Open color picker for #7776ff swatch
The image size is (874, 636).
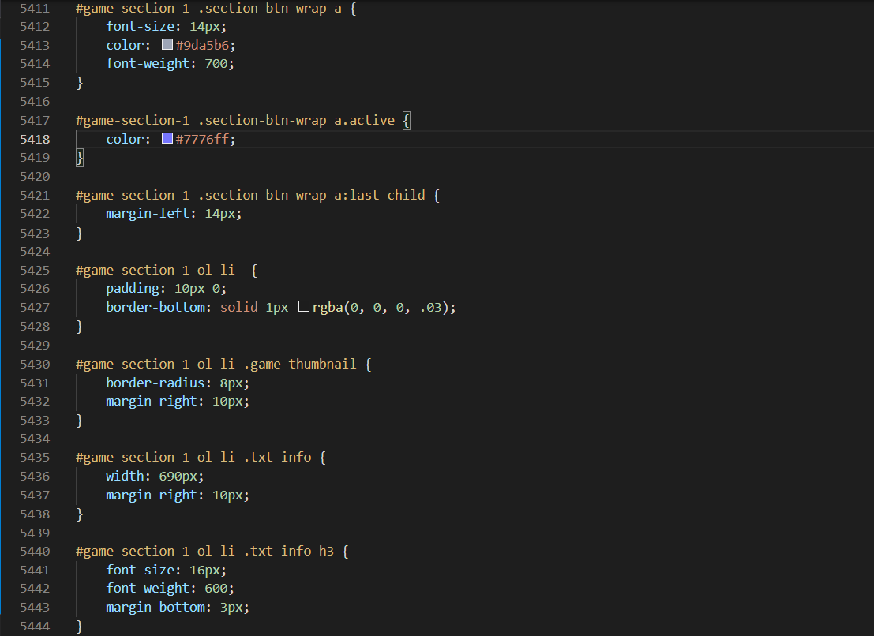(167, 138)
